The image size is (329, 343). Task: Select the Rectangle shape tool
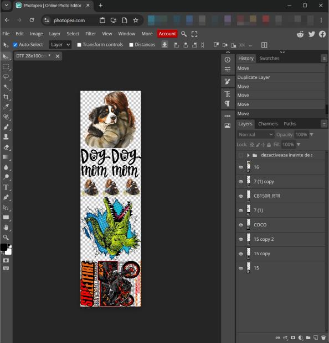click(6, 218)
